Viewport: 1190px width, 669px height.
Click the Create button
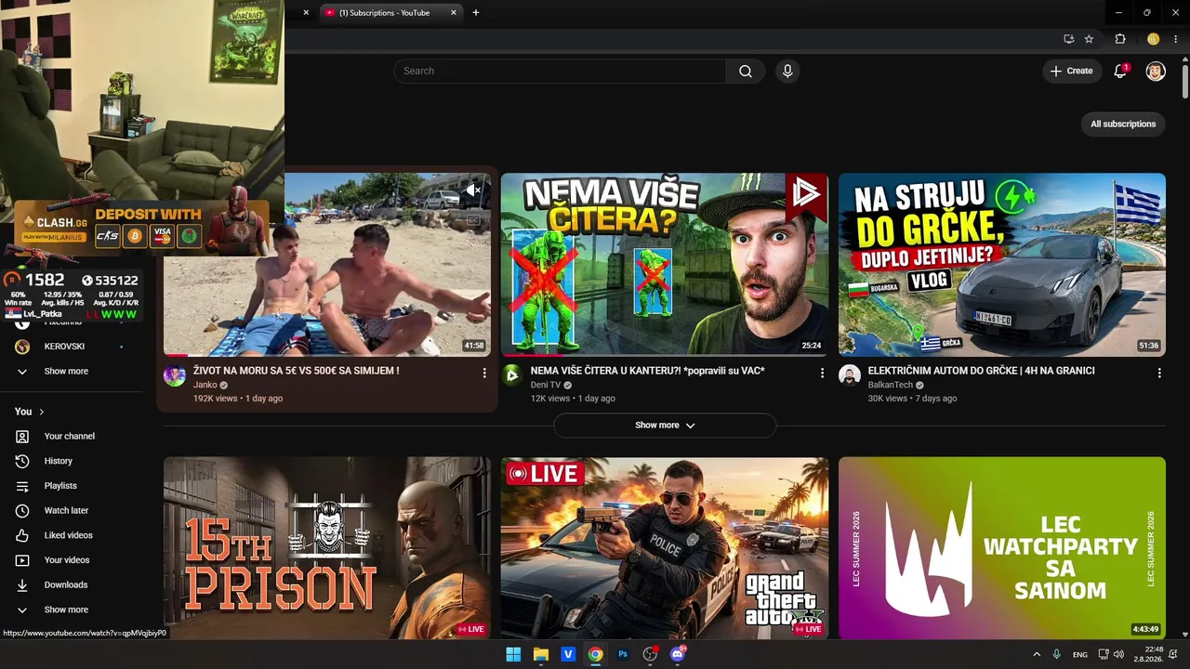pyautogui.click(x=1072, y=71)
